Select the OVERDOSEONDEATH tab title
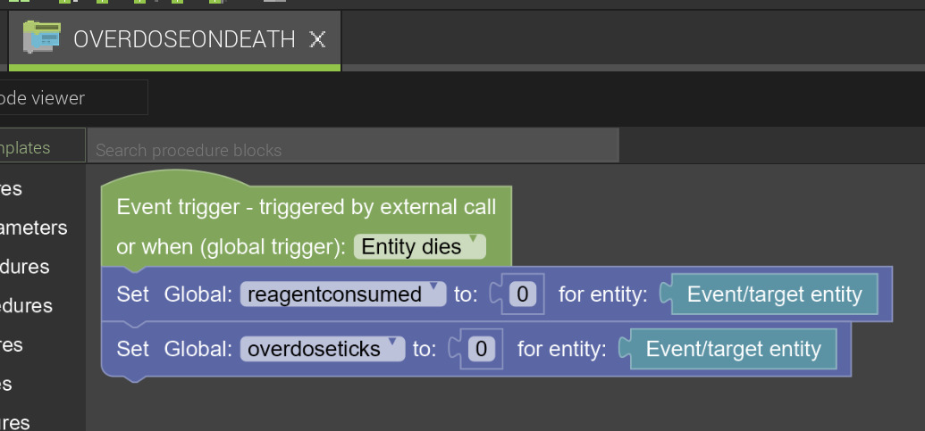Viewport: 925px width, 431px height. (x=184, y=39)
